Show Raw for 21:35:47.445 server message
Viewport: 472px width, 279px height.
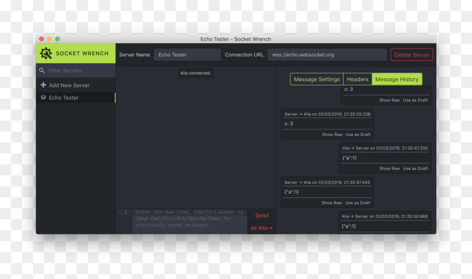tap(331, 203)
